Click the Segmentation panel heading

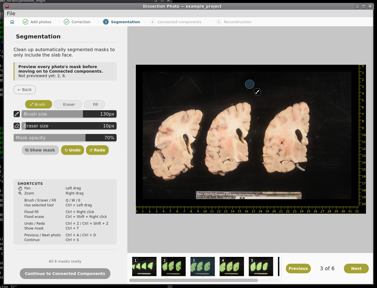tap(38, 36)
